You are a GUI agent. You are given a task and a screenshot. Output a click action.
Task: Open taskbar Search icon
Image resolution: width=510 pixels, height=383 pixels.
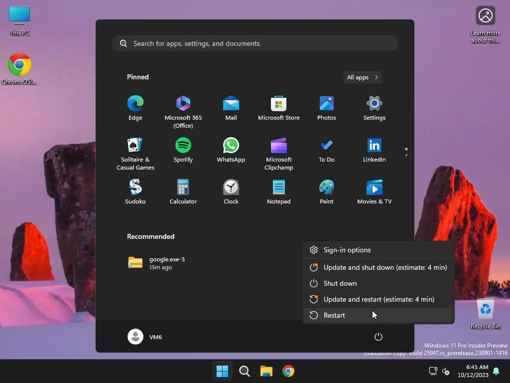click(244, 371)
